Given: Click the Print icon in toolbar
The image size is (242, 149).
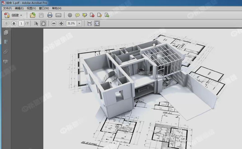Looking at the screenshot, I should tap(50, 15).
